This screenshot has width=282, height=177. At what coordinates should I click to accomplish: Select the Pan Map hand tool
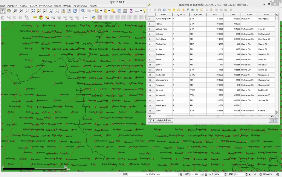pos(3,11)
